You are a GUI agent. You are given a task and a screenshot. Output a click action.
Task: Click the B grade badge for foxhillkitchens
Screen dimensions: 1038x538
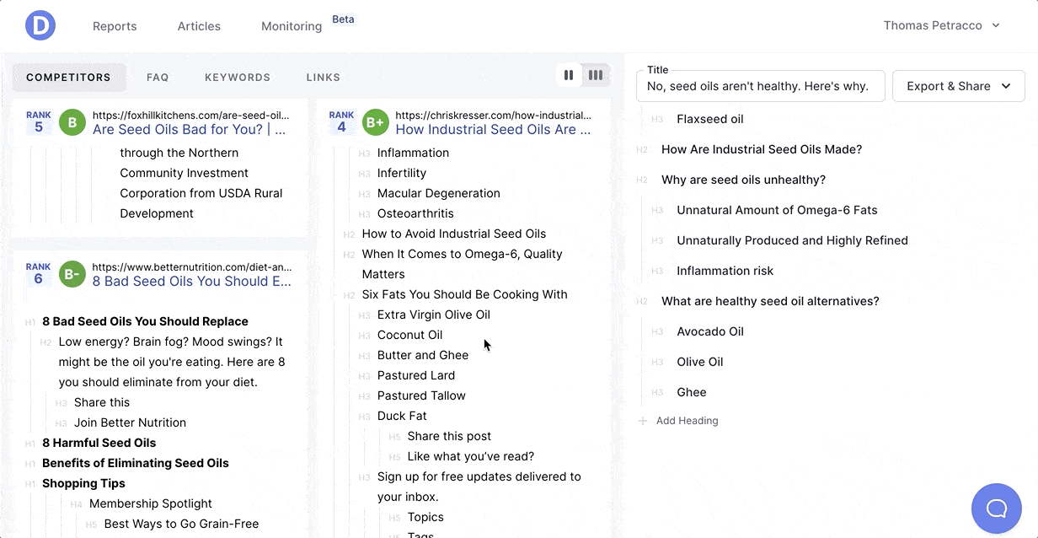coord(72,123)
